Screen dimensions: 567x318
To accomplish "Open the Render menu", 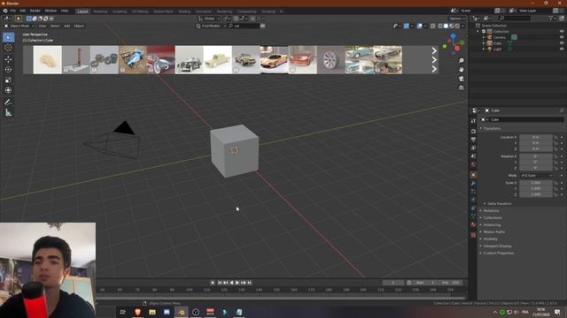I will (x=35, y=11).
